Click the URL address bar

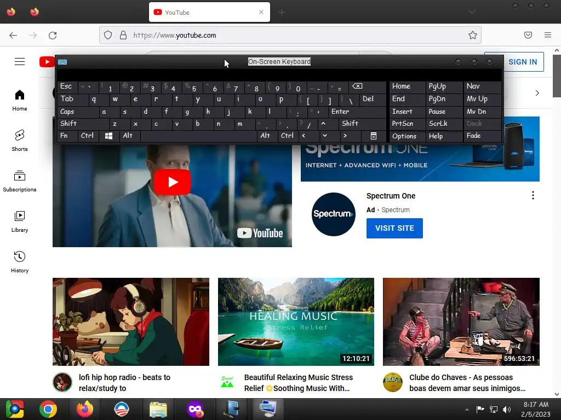tap(290, 35)
